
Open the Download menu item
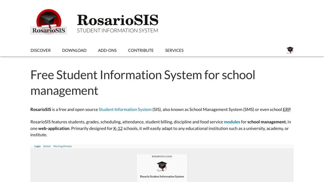[74, 50]
